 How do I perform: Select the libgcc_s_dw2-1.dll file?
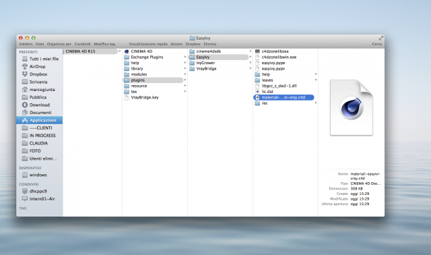point(275,86)
